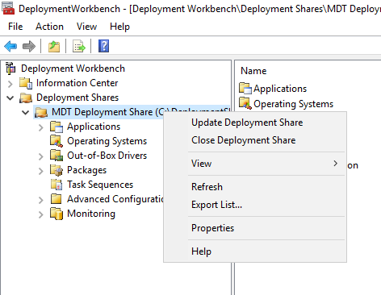Click the blue Help question mark icon

103,46
